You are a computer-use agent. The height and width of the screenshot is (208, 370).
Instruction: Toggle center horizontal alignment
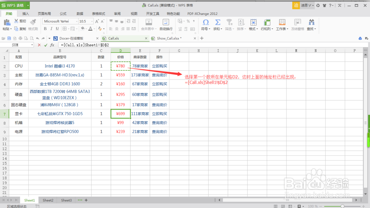click(x=117, y=29)
